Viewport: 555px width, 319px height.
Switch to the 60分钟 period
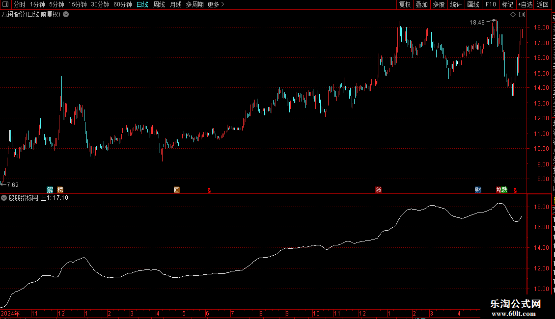tap(123, 4)
